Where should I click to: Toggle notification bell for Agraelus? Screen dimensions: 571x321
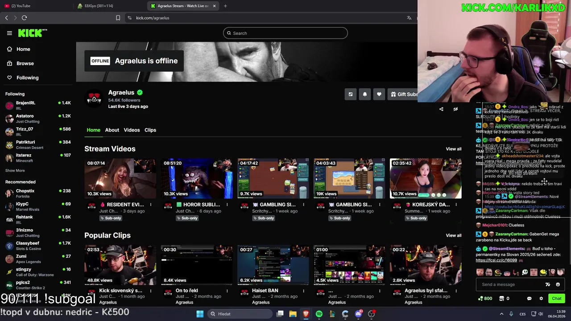click(365, 94)
